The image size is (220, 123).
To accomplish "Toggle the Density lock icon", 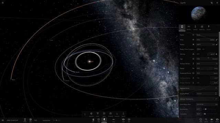I will pyautogui.click(x=217, y=54).
